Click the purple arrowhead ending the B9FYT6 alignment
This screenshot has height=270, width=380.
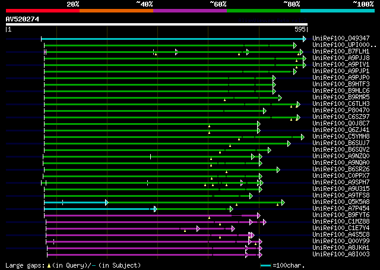pyautogui.click(x=259, y=216)
